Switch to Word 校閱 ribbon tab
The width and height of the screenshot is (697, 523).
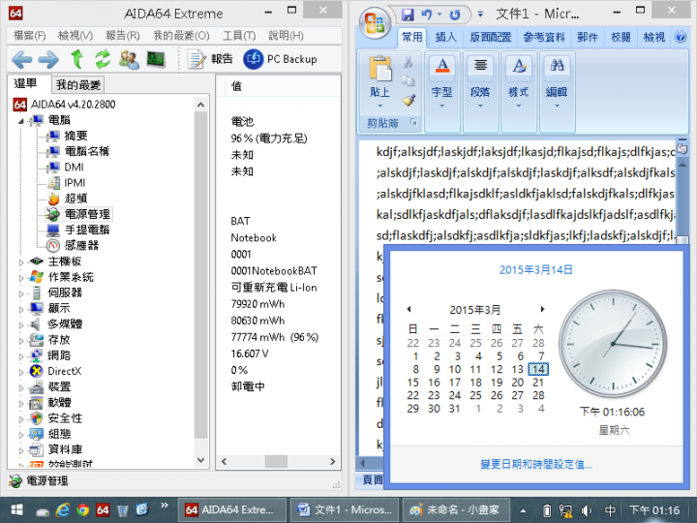click(621, 37)
